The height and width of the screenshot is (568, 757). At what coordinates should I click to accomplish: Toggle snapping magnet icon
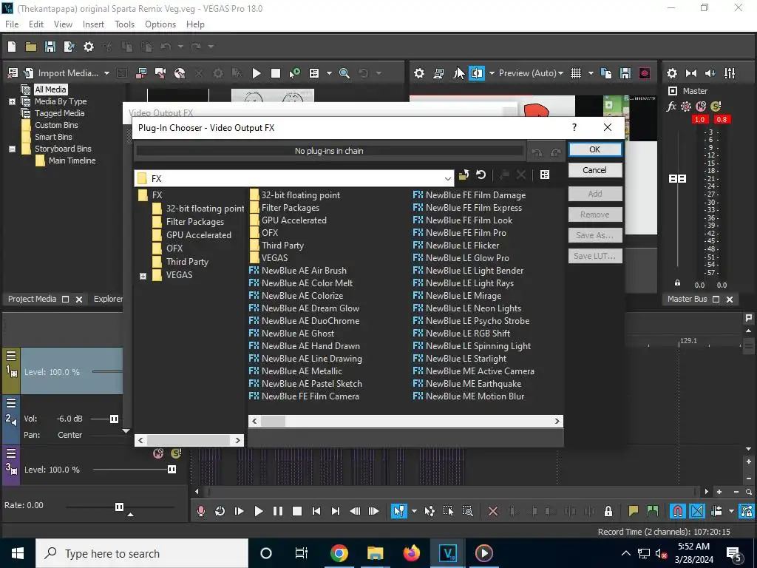(678, 511)
